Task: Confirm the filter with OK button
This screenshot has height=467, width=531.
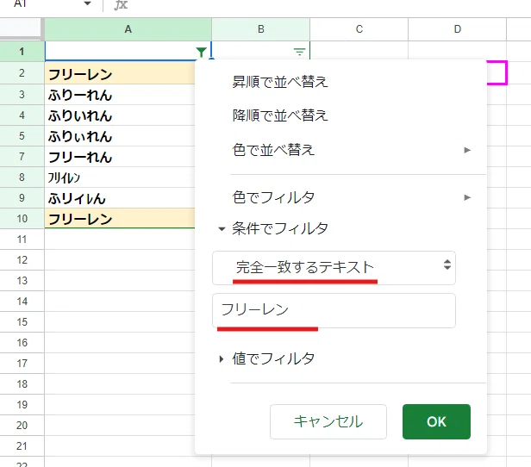Action: (x=436, y=421)
